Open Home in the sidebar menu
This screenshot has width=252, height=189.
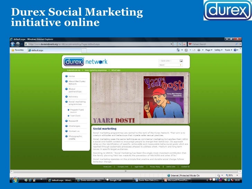(72, 76)
